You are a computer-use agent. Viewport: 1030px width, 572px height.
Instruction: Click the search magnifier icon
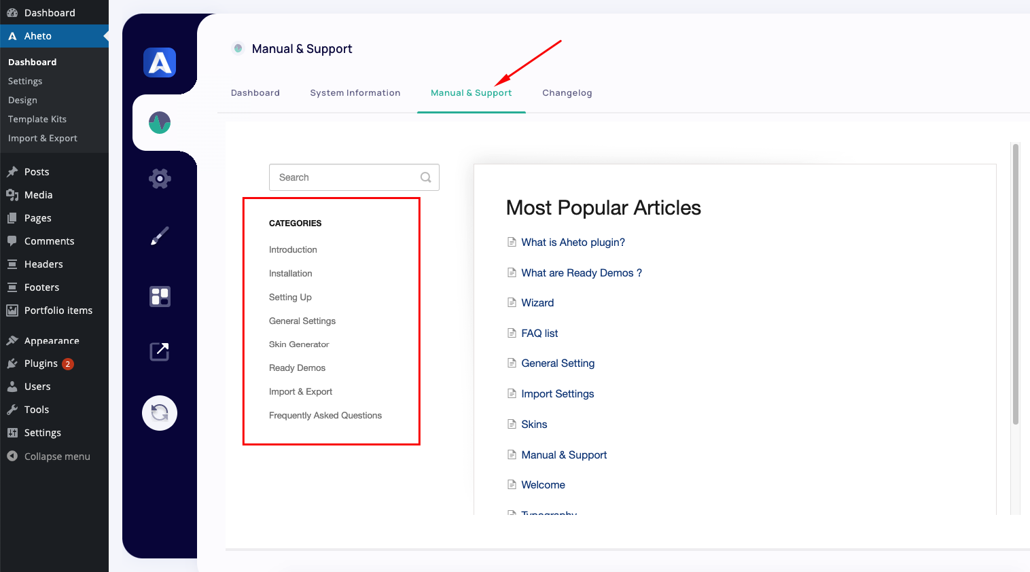[x=426, y=177]
